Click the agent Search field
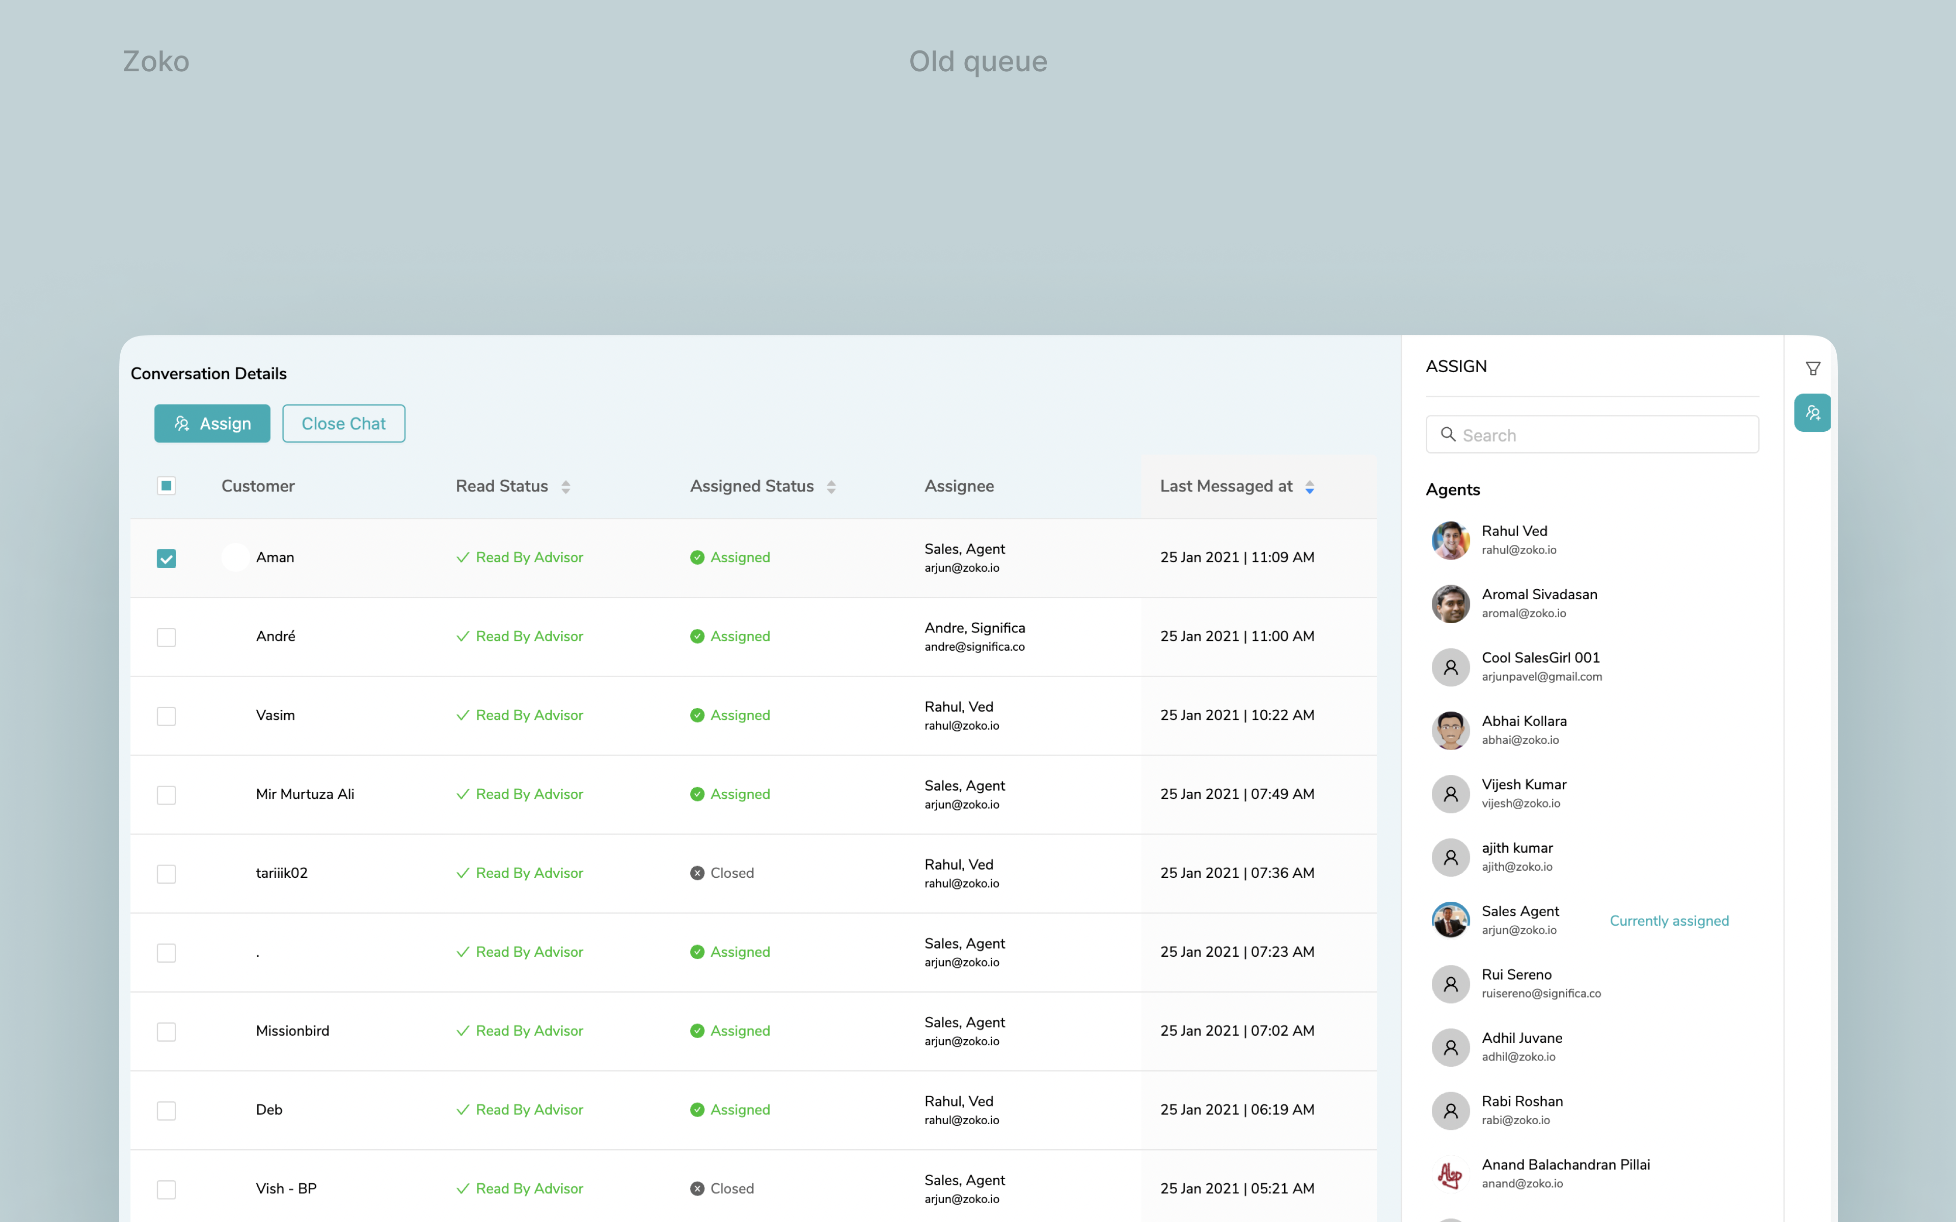Screen dimensions: 1956x1222 pyautogui.click(x=1591, y=435)
